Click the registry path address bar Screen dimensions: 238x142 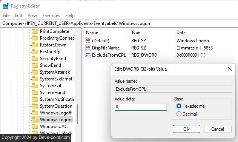(x=119, y=23)
